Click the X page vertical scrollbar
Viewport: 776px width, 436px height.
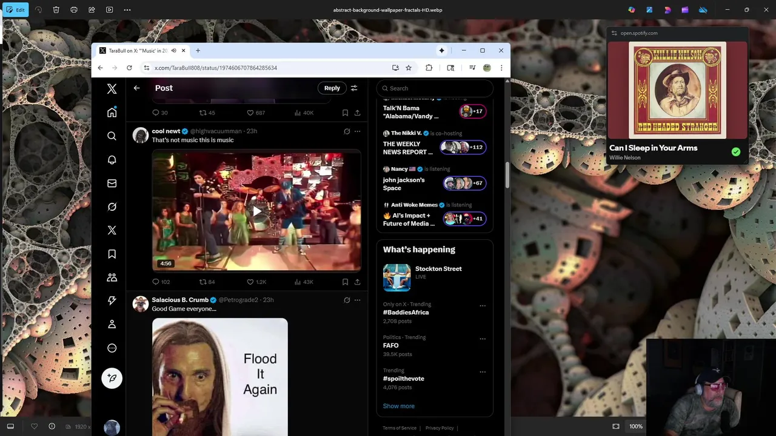(x=508, y=176)
